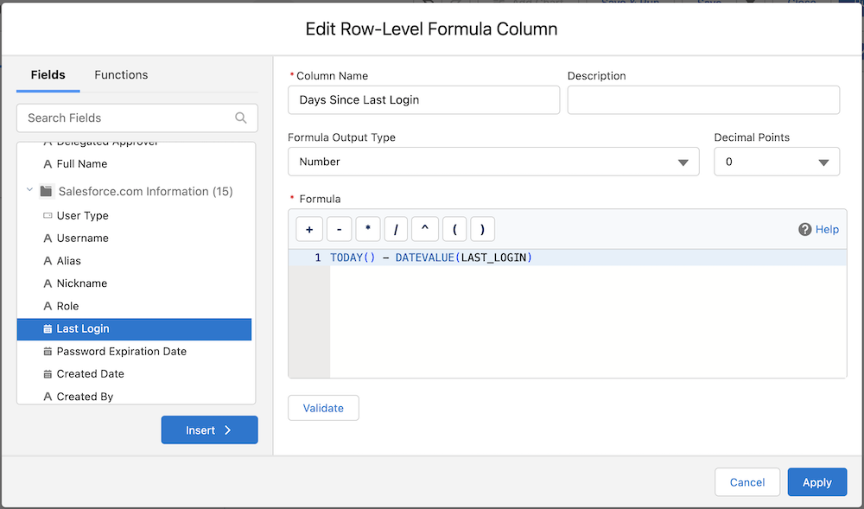
Task: Click the text type icon beside Username
Action: coord(48,238)
